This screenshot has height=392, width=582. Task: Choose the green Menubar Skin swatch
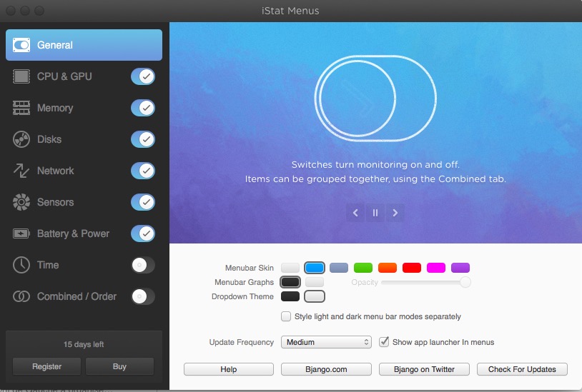click(x=363, y=268)
